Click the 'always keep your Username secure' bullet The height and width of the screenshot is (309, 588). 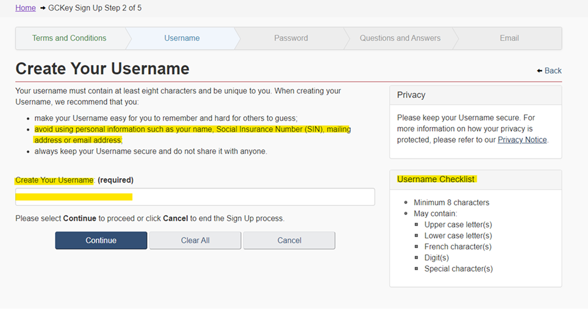[x=151, y=151]
